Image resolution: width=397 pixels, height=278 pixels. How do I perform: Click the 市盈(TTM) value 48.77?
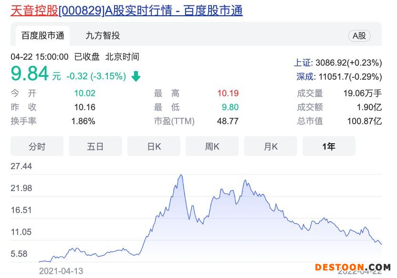point(228,121)
